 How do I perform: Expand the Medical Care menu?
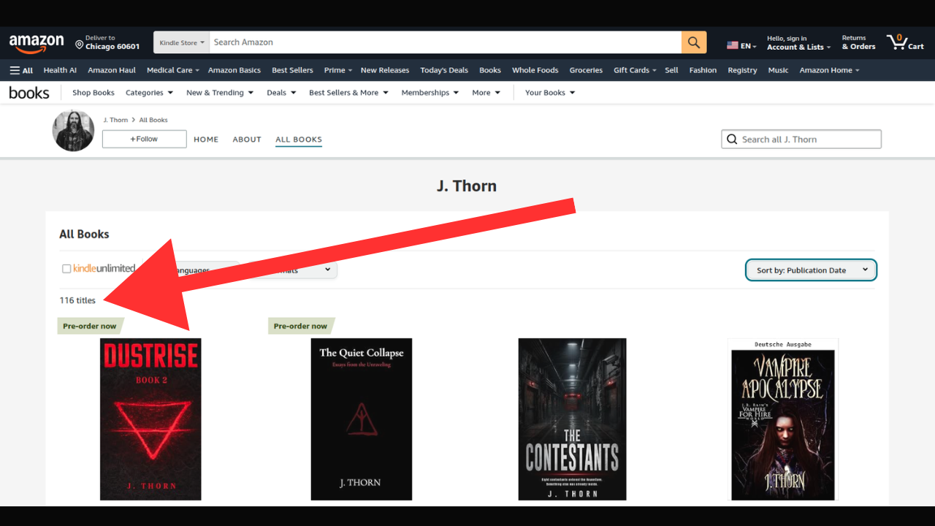173,70
